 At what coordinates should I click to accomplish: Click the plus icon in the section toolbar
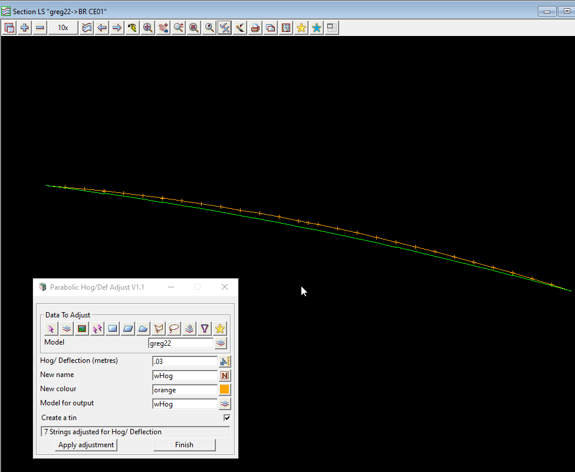pyautogui.click(x=24, y=28)
